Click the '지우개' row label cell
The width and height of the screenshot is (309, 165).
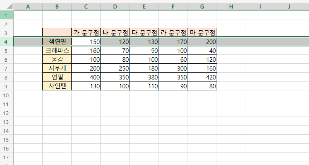57,68
